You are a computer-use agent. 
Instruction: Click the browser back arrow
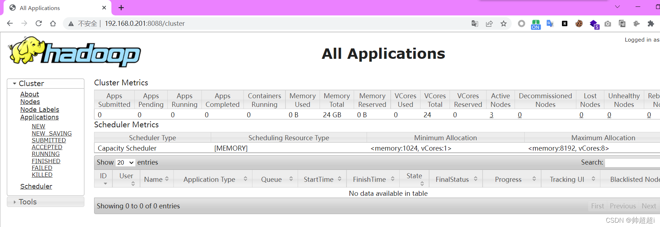[x=10, y=23]
